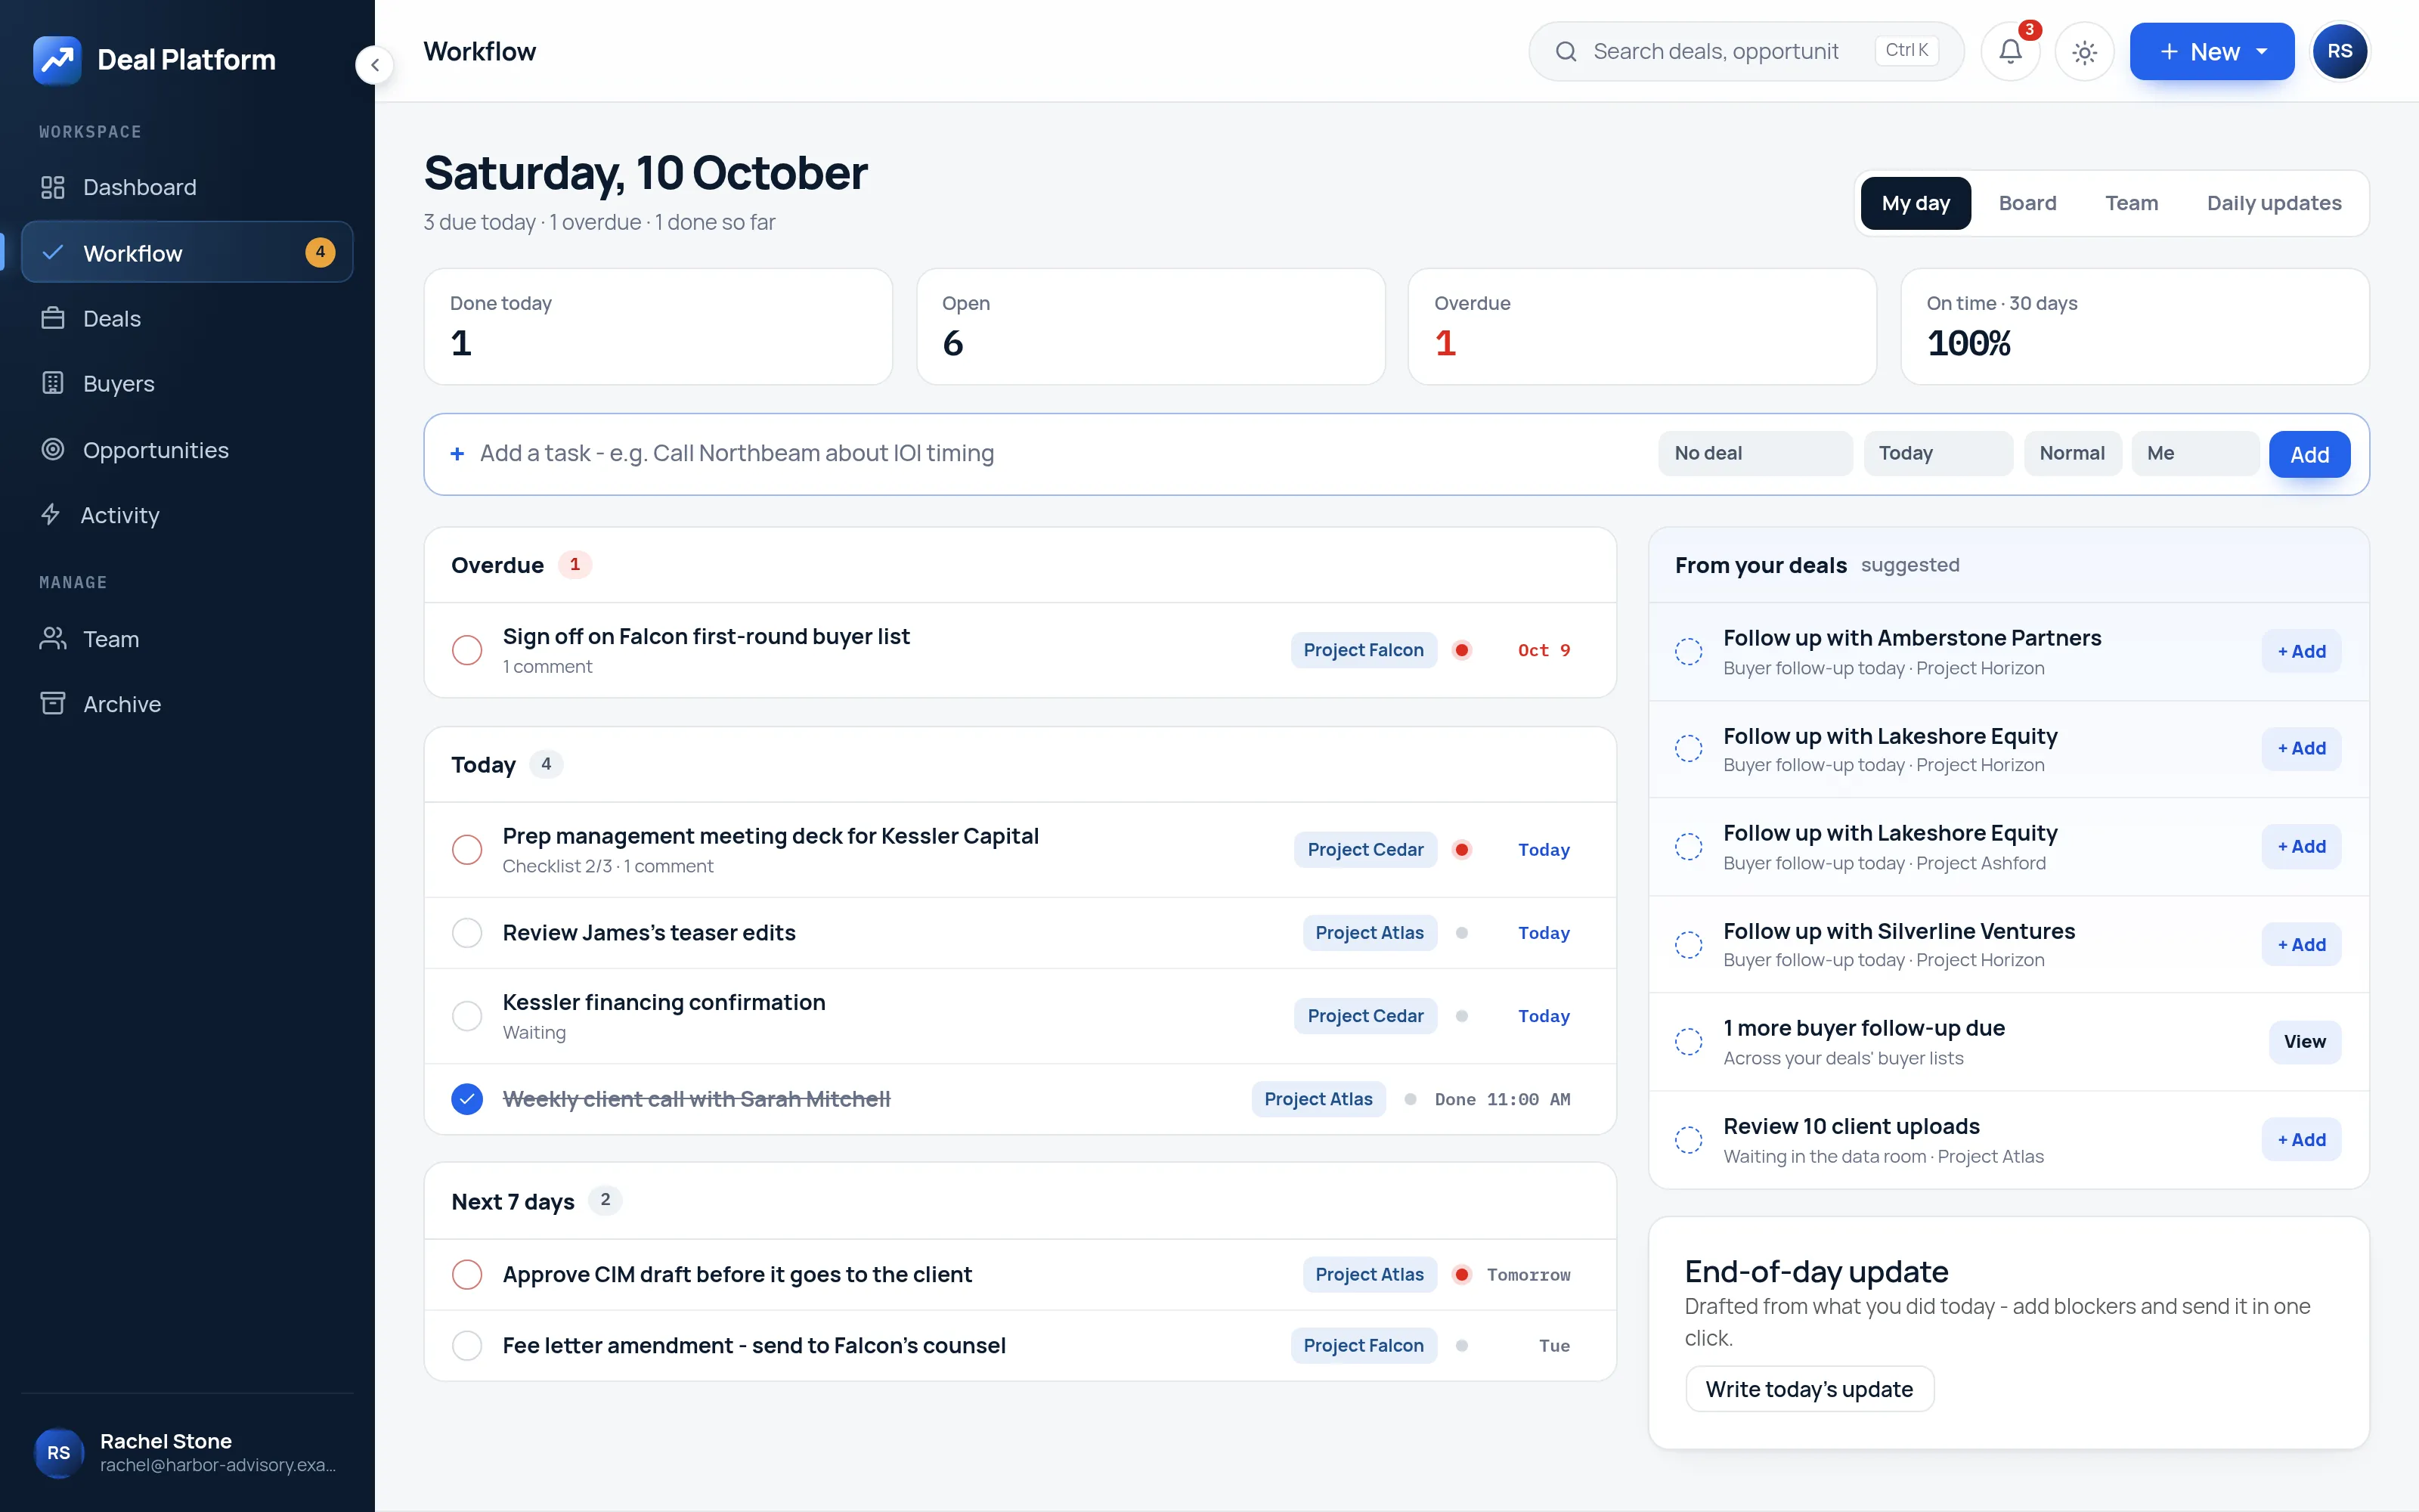Check off Kessler financing confirmation
Image resolution: width=2419 pixels, height=1512 pixels.
point(467,1016)
